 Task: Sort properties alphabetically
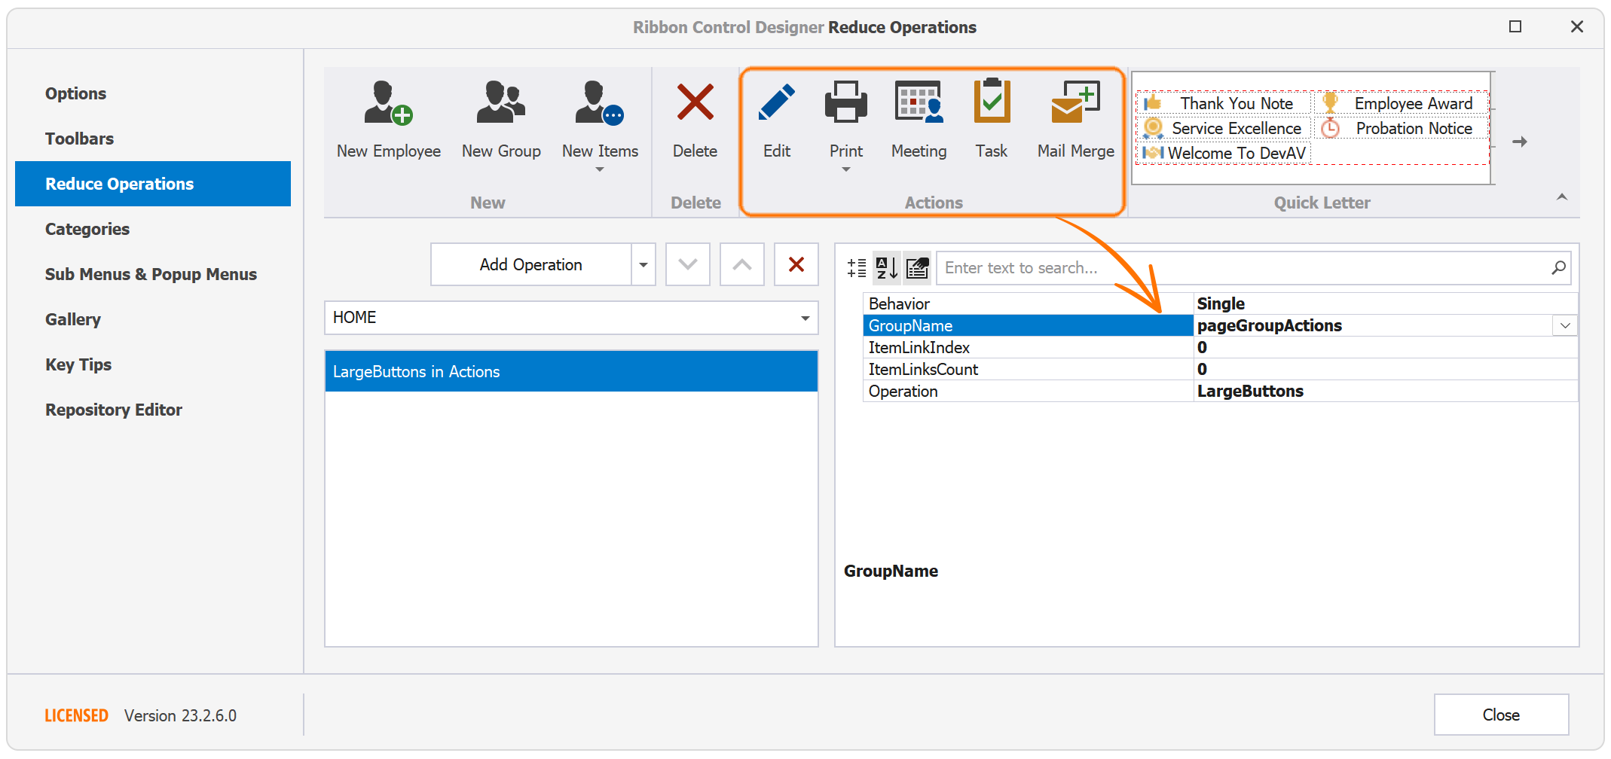point(887,268)
